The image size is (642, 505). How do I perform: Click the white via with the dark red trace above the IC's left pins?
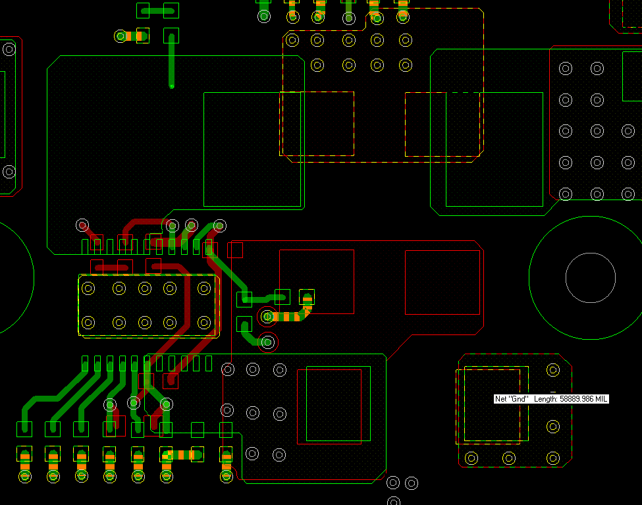[x=82, y=225]
